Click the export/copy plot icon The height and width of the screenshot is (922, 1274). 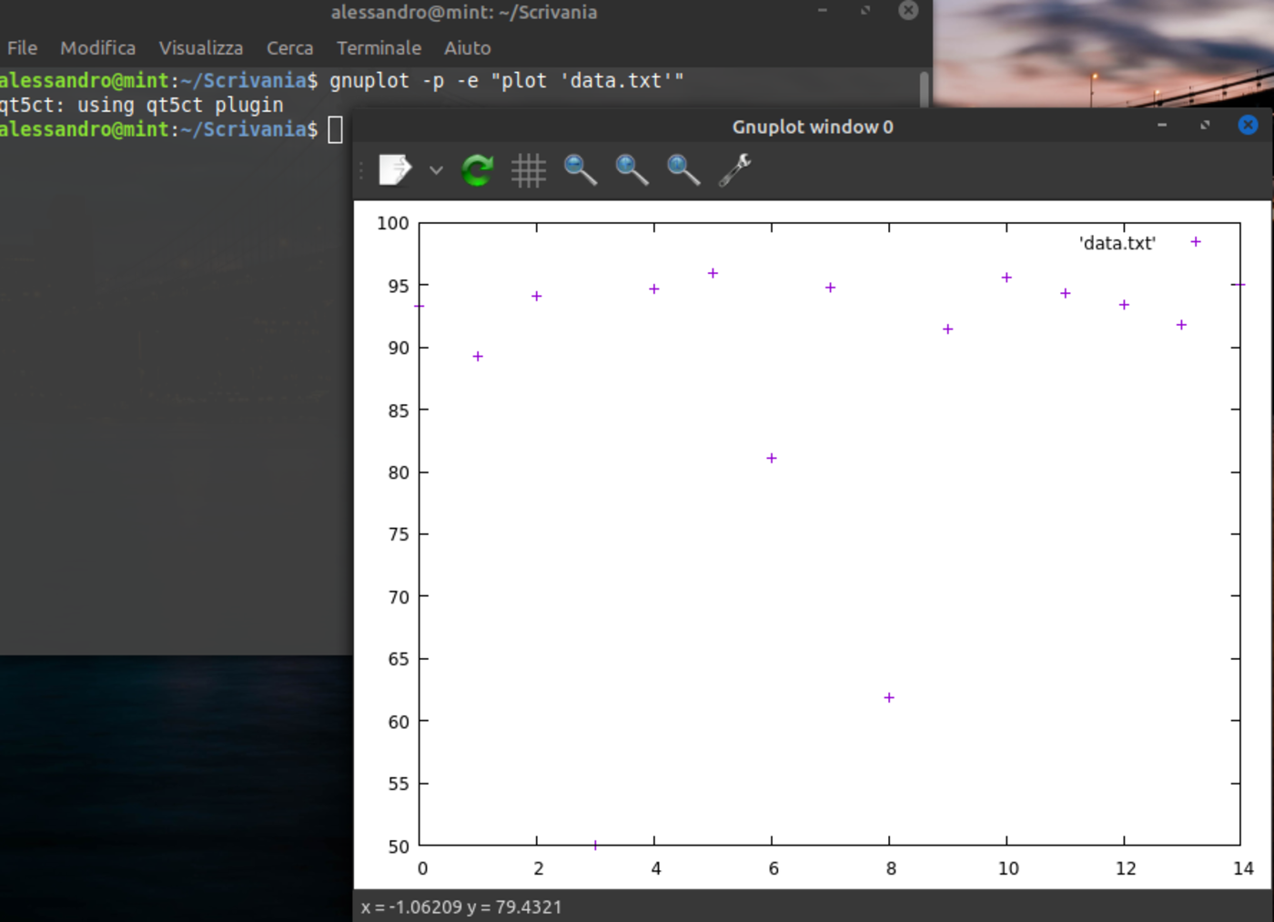[395, 169]
